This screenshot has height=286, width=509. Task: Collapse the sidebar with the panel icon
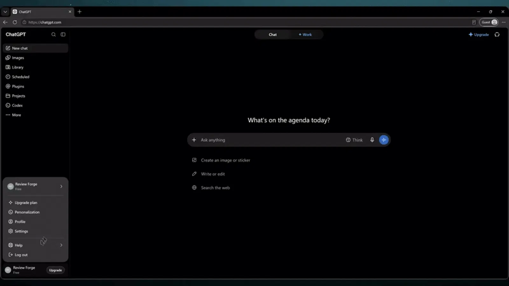[x=63, y=34]
